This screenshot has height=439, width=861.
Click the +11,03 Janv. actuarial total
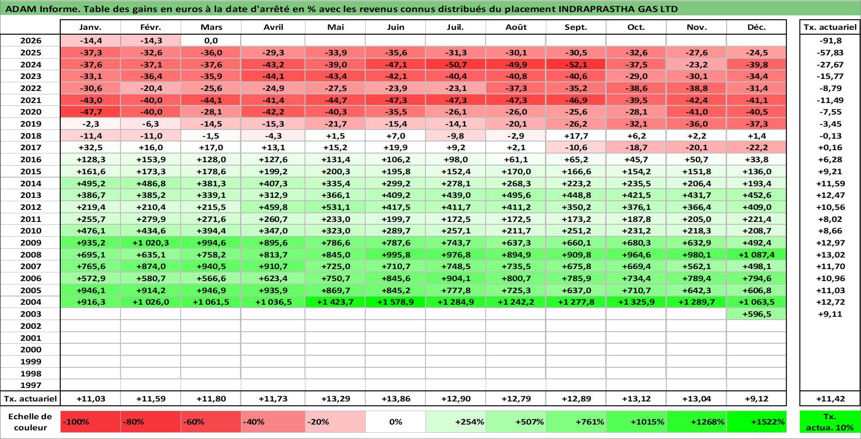coord(91,399)
